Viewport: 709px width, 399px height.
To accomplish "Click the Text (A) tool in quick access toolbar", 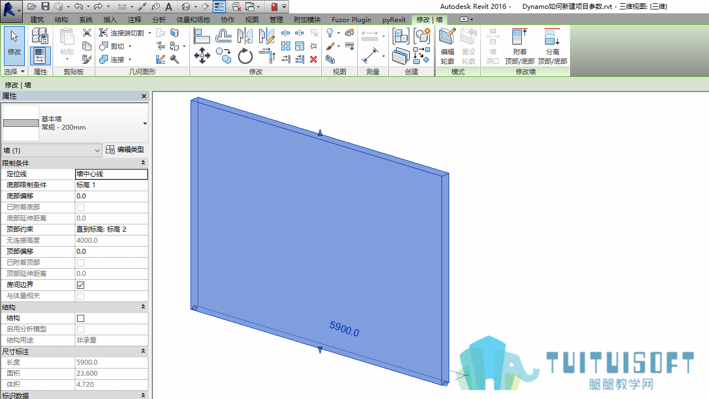I will point(169,7).
